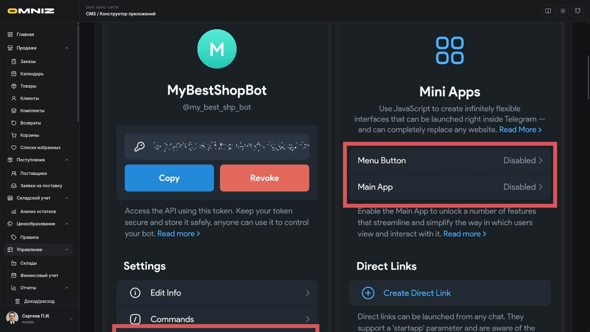The width and height of the screenshot is (590, 332).
Task: Click the Продажи store icon
Action: [10, 48]
